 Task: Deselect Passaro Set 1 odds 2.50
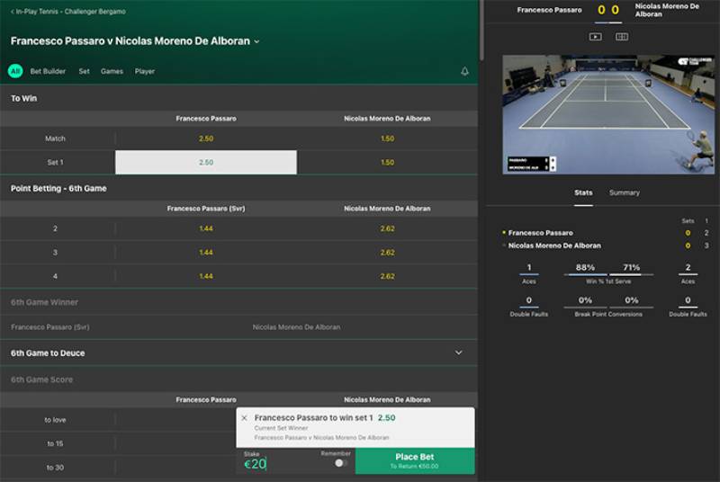click(206, 163)
